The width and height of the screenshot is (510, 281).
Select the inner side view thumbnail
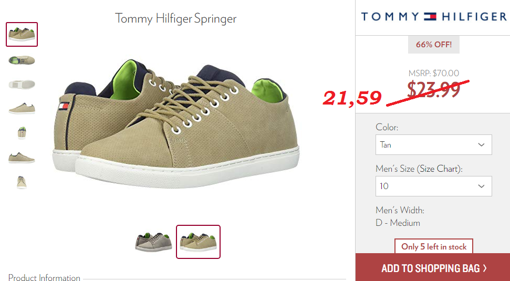(x=22, y=158)
